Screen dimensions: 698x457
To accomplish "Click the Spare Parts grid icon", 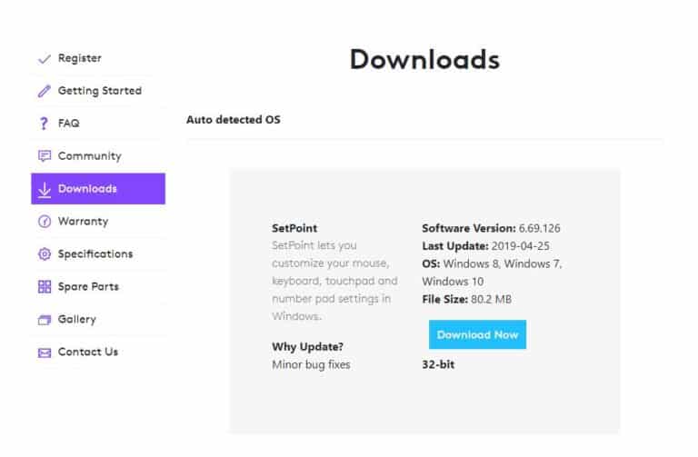I will [44, 287].
